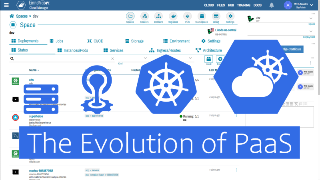Open the Billing toolbar icon

point(216,18)
